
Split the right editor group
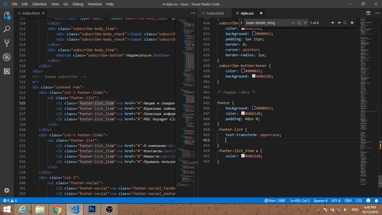(368, 13)
